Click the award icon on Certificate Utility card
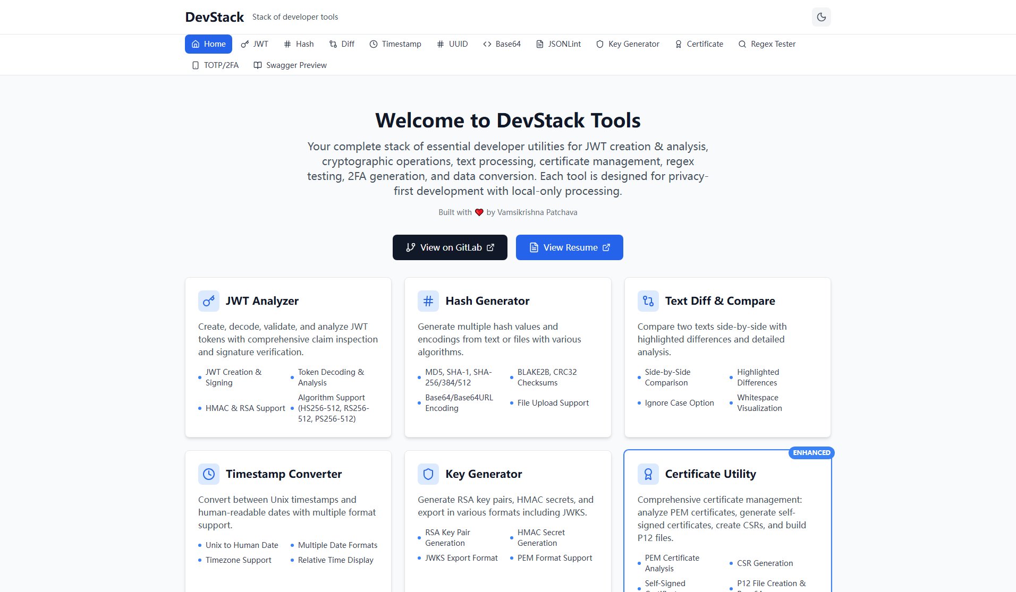Image resolution: width=1016 pixels, height=592 pixels. (x=648, y=474)
